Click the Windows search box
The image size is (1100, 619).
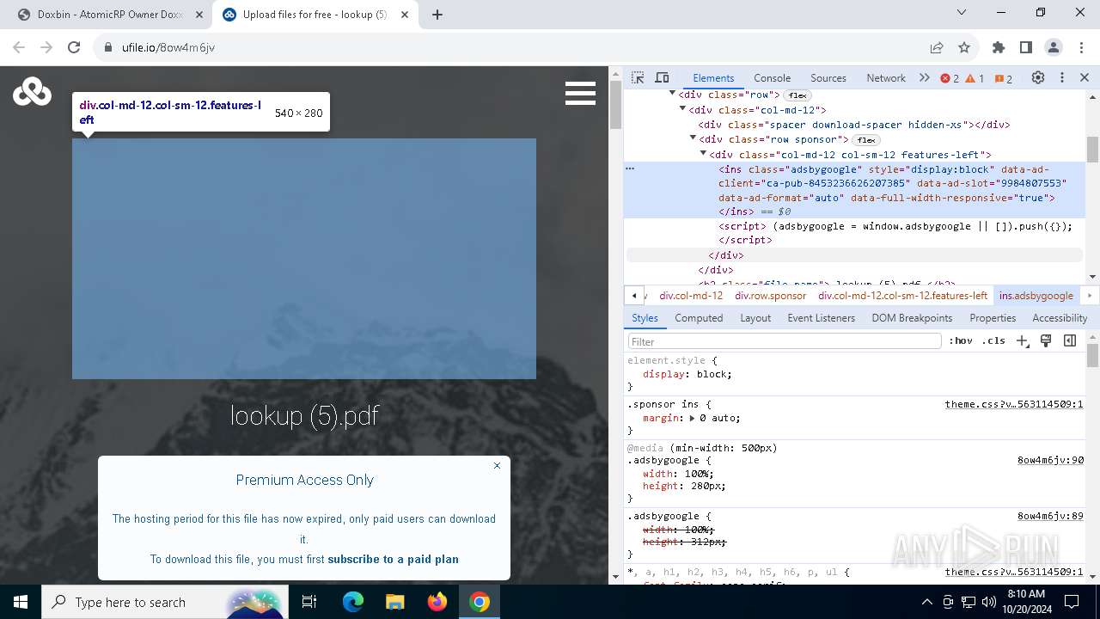(165, 602)
